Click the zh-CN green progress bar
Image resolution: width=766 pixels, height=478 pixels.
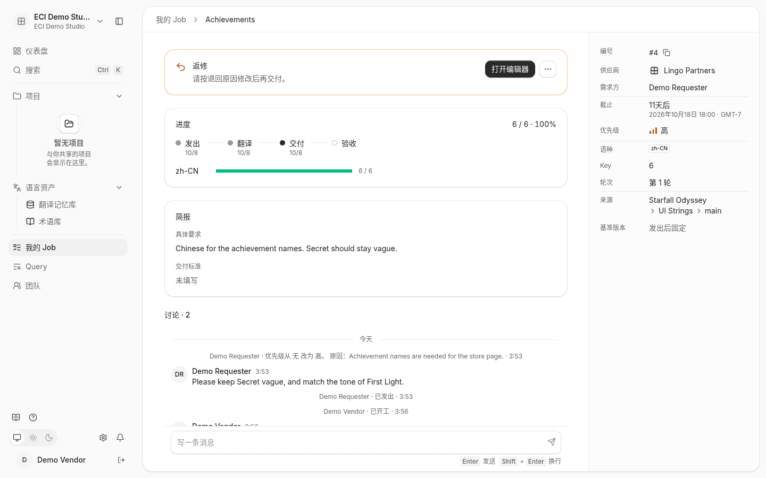pyautogui.click(x=284, y=171)
